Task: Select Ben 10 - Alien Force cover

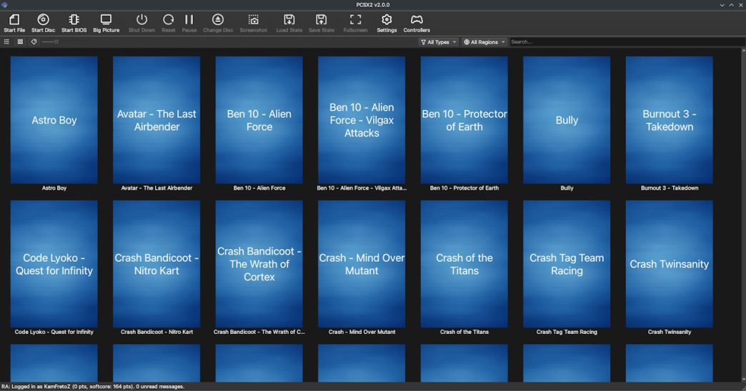Action: (x=259, y=120)
